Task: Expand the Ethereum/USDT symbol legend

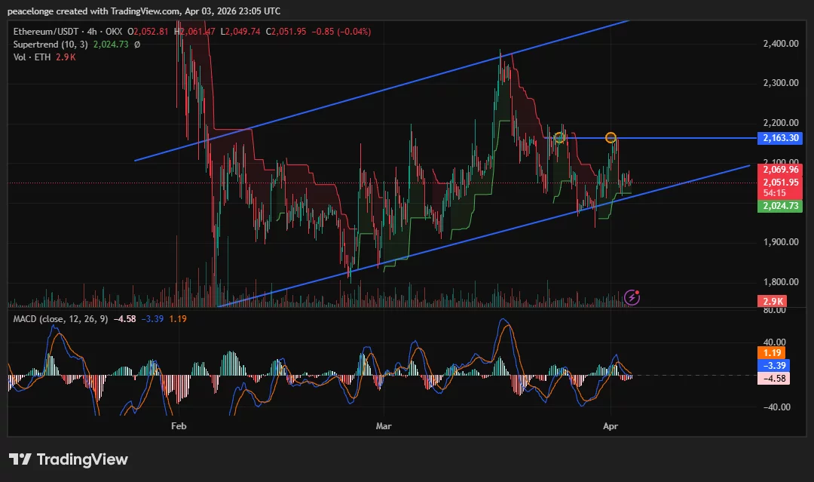Action: (x=45, y=31)
